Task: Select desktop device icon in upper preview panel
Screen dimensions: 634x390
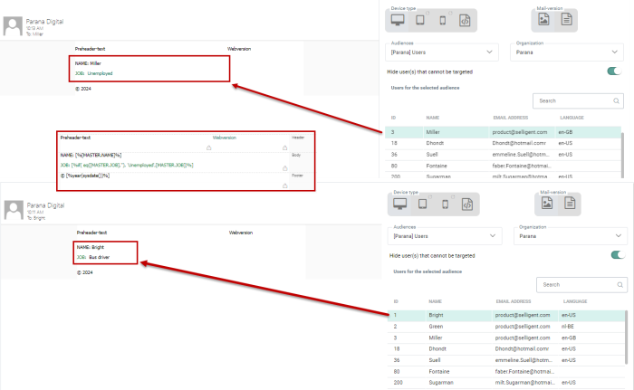Action: pos(398,20)
